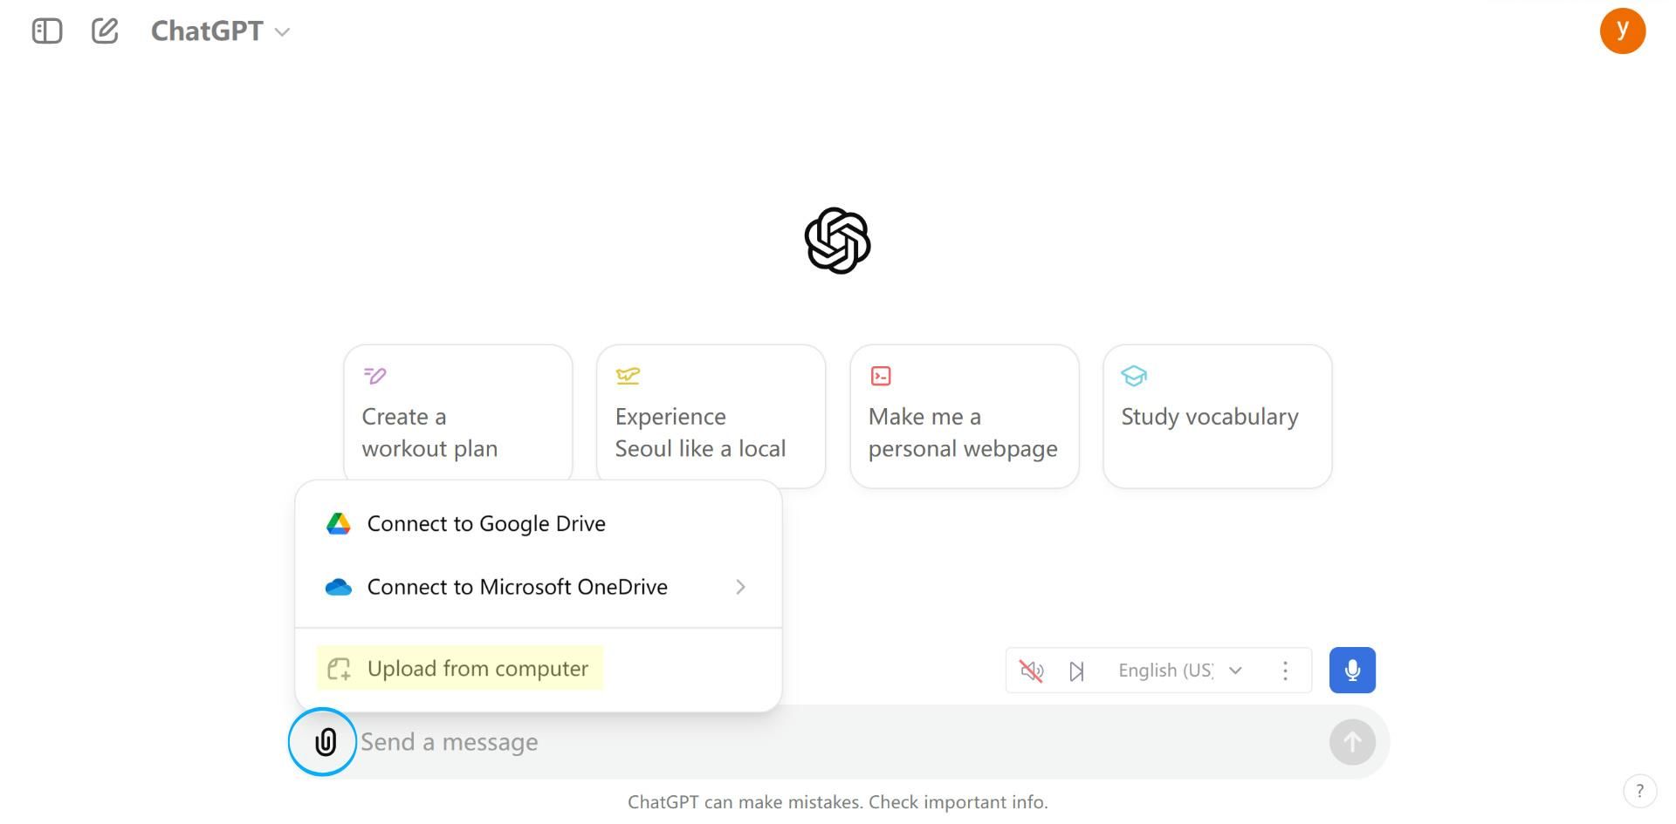Click the ChatGPT logo in center
Image resolution: width=1676 pixels, height=824 pixels.
pyautogui.click(x=837, y=241)
